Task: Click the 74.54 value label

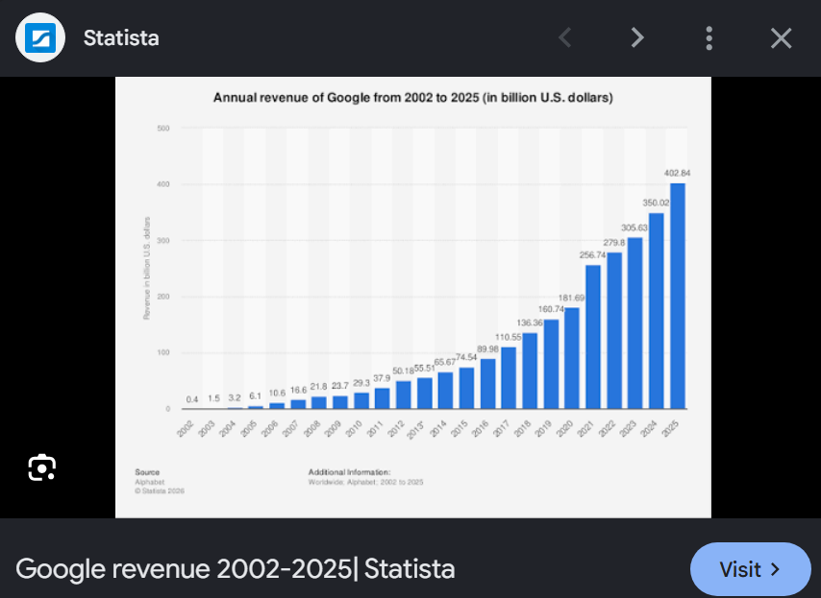Action: pos(466,357)
